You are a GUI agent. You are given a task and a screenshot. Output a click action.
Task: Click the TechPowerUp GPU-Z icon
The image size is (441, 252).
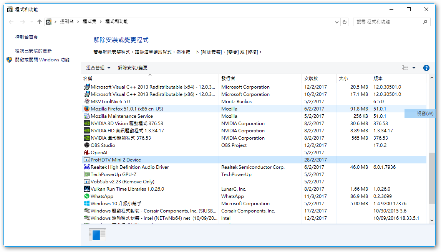point(87,175)
